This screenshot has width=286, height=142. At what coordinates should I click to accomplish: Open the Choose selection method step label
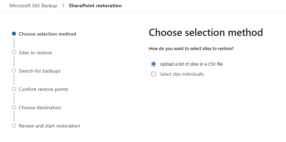point(47,34)
